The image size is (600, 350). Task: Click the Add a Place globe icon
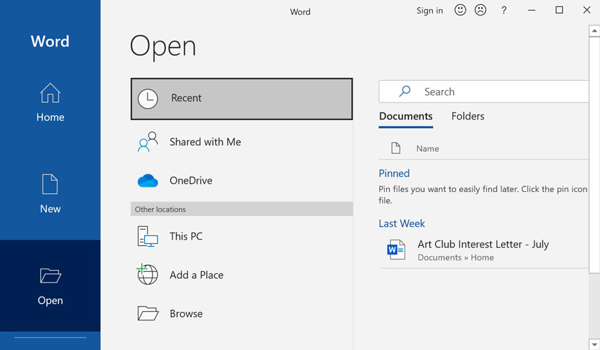[x=148, y=275]
